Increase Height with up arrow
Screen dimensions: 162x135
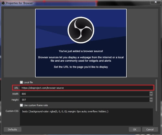(x=151, y=99)
